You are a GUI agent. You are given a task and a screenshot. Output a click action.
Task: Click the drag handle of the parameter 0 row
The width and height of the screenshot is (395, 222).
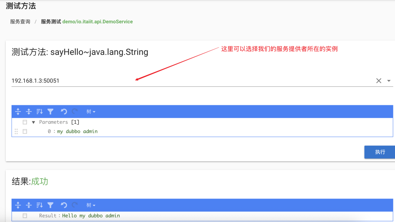tap(16, 131)
